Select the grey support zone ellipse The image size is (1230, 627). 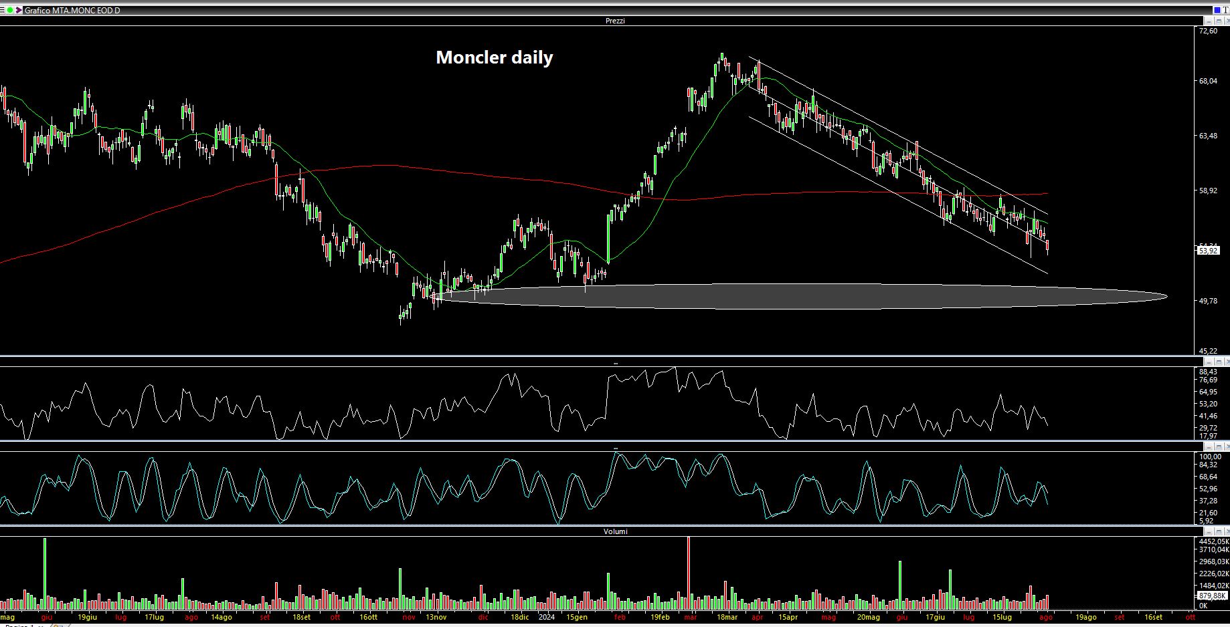(800, 296)
